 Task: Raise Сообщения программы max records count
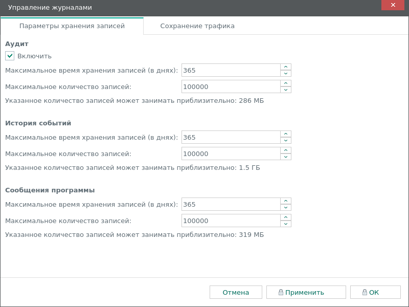(286, 217)
